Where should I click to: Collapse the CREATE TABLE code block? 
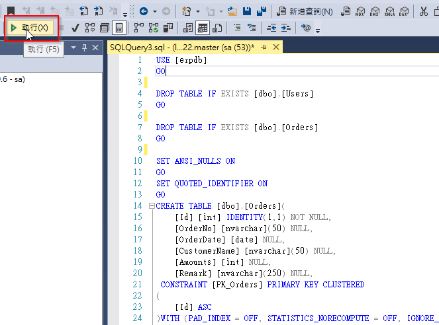point(152,206)
